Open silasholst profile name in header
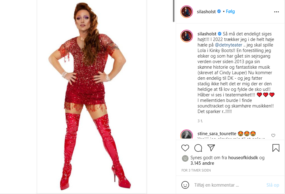285x194 pixels. coord(206,12)
